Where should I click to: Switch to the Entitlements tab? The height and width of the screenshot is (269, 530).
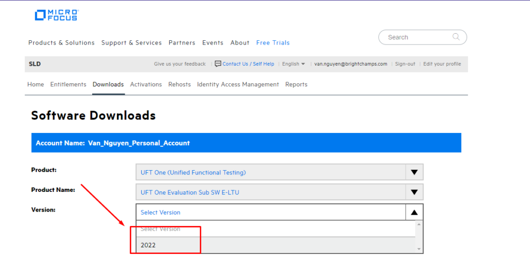point(68,84)
